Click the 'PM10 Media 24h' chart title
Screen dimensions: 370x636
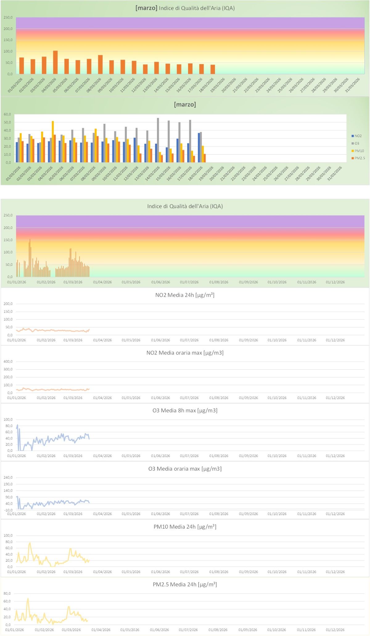[185, 527]
